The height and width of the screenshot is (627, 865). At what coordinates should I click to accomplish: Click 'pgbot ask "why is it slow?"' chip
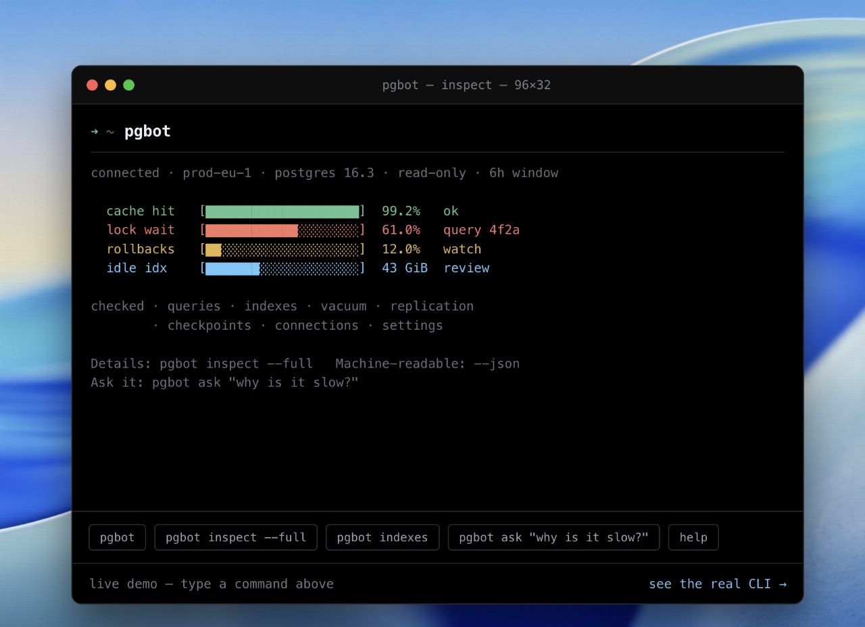553,537
